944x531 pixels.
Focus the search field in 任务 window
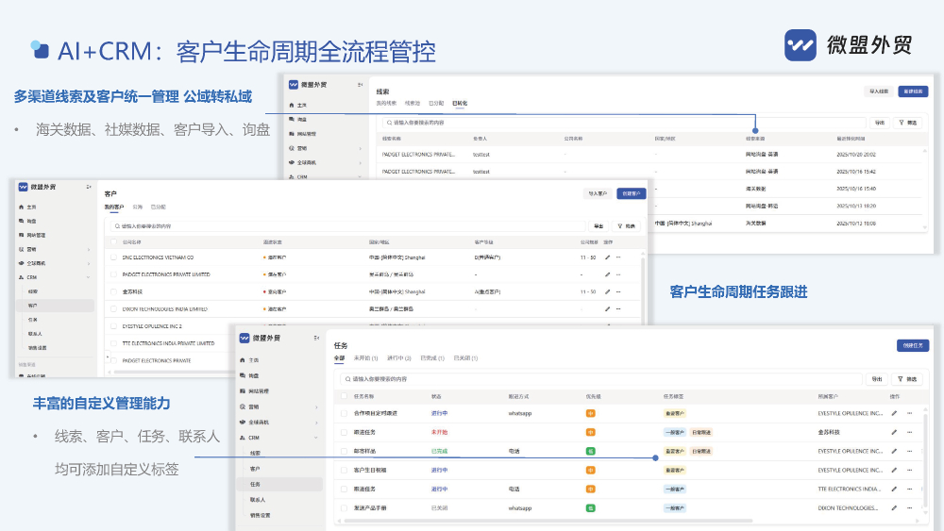[600, 379]
